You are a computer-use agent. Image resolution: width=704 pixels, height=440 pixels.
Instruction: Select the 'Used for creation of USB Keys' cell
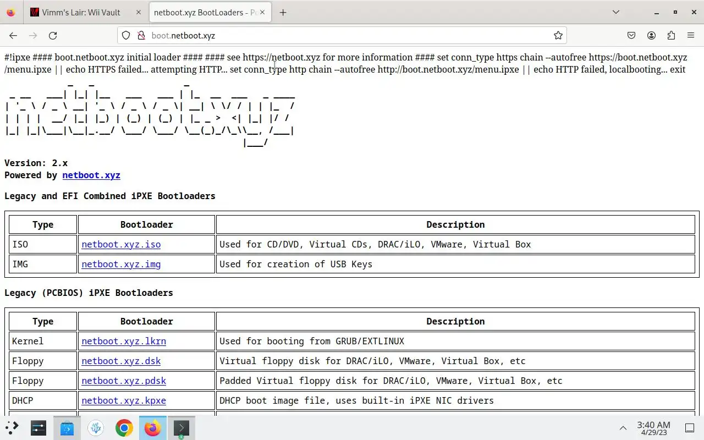[455, 264]
